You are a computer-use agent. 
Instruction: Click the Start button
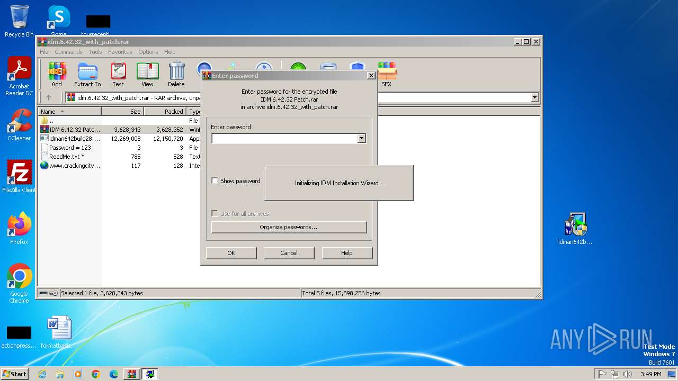click(x=14, y=374)
